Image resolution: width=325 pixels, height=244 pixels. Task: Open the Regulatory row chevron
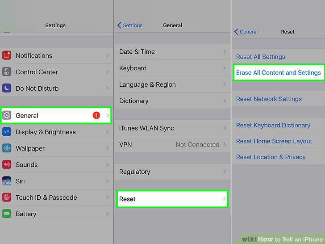point(225,172)
